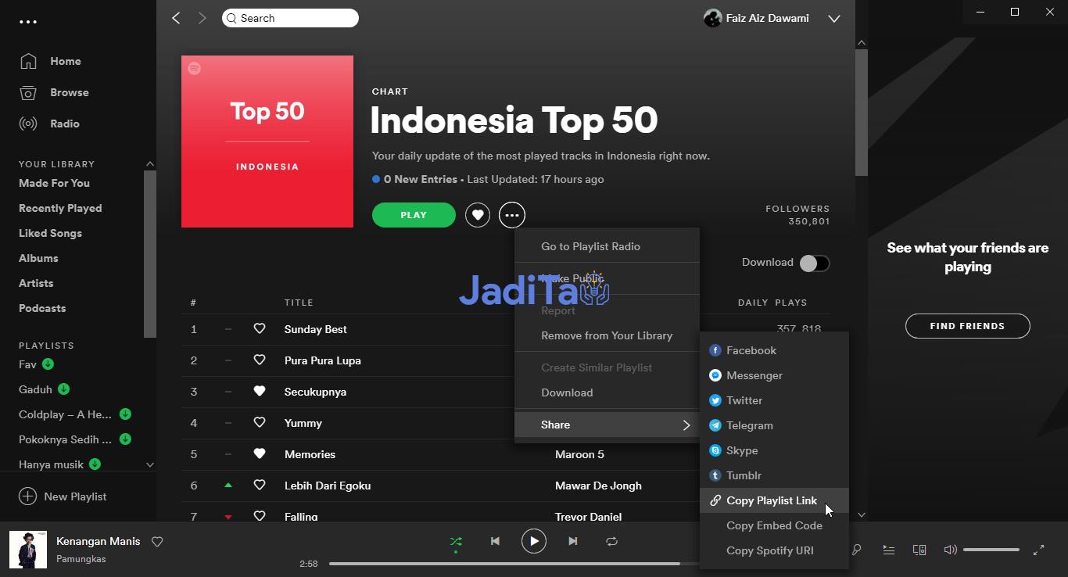
Task: Toggle the playlist heart save button
Action: coord(478,215)
